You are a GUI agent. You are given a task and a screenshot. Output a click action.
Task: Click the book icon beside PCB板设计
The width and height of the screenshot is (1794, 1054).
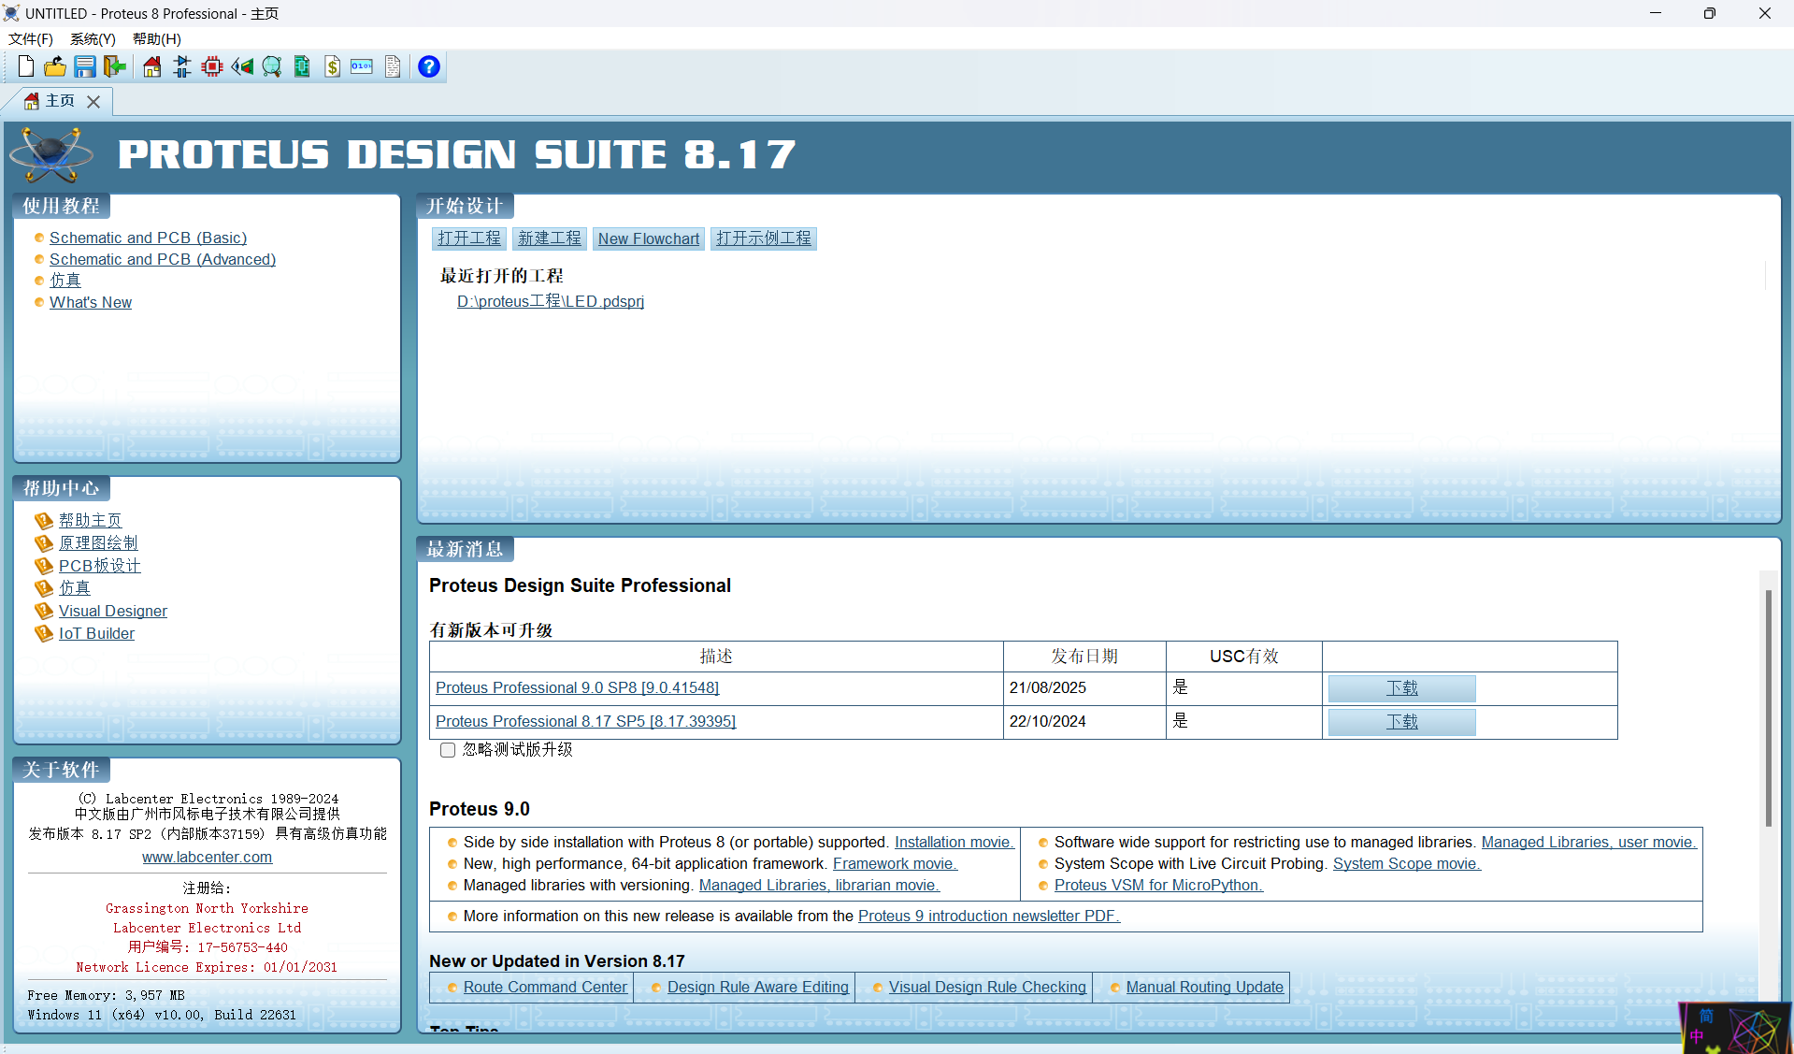pyautogui.click(x=44, y=566)
